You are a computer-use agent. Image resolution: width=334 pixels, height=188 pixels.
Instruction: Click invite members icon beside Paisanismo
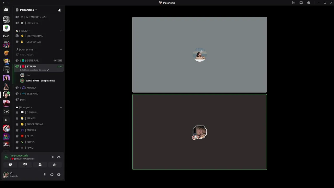(x=60, y=10)
